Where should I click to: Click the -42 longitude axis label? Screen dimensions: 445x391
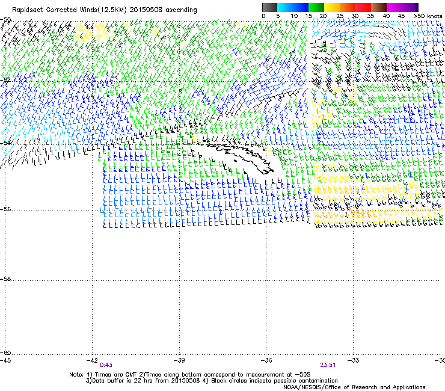click(92, 360)
